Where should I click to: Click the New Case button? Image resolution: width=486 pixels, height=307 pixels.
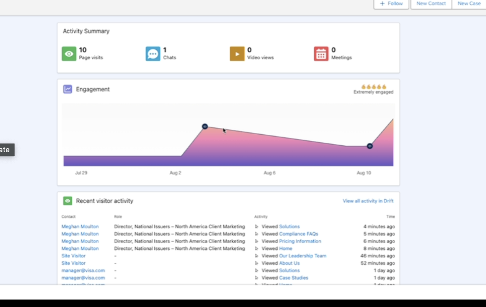pos(469,4)
